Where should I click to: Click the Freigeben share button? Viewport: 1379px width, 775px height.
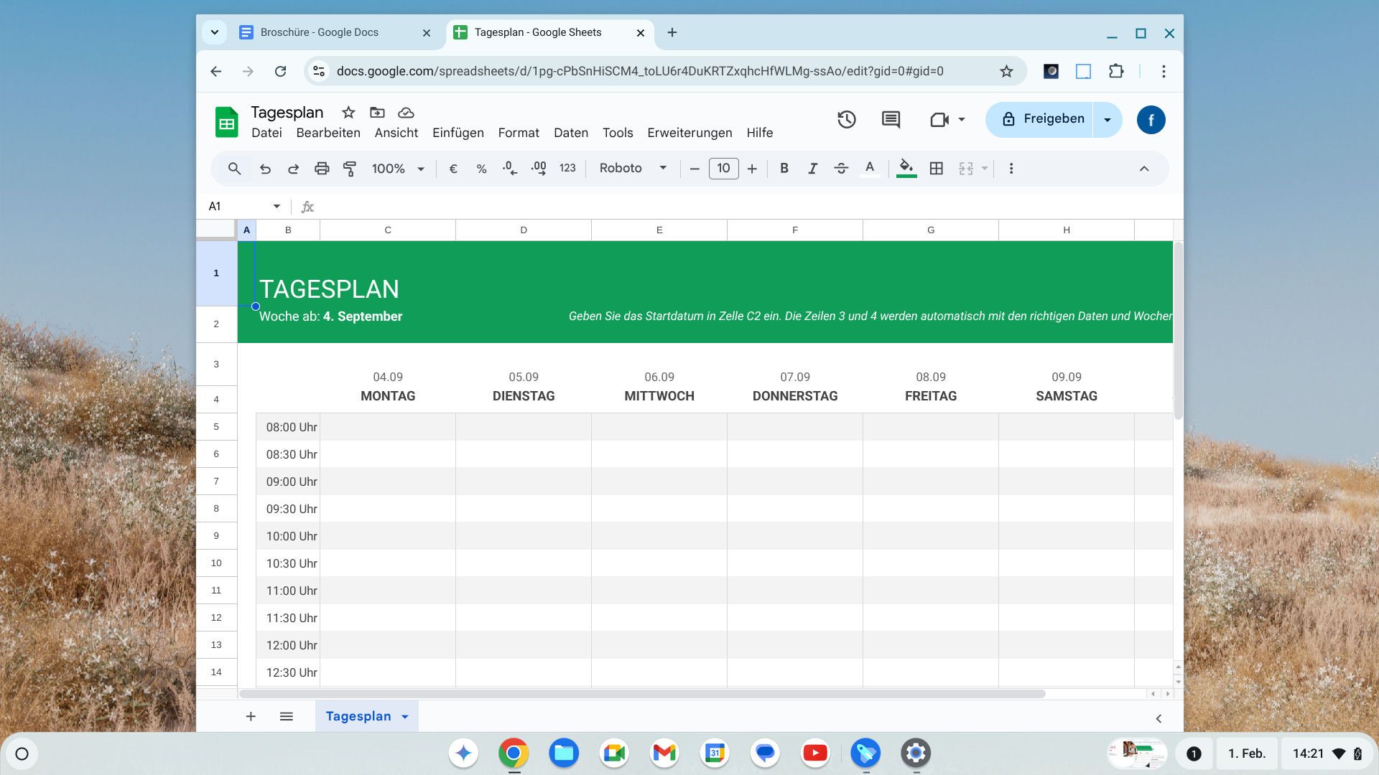point(1042,119)
